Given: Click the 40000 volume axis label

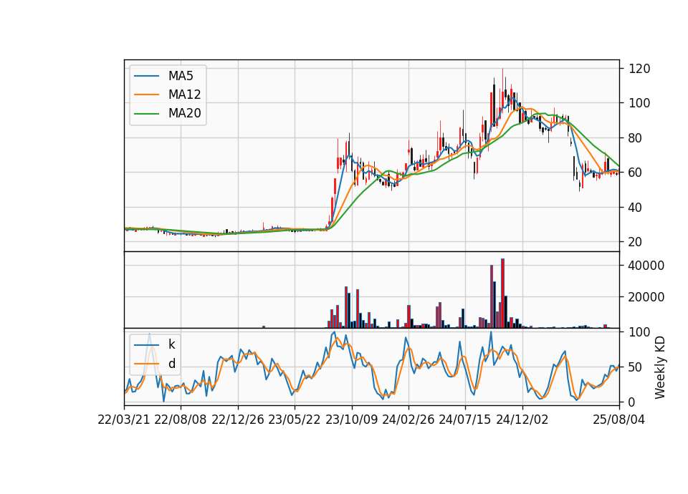Looking at the screenshot, I should point(646,266).
